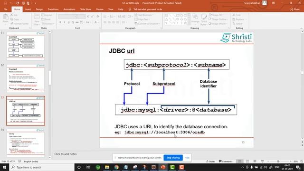This screenshot has width=304, height=171.
Task: Open the File tab
Action: [5, 9]
